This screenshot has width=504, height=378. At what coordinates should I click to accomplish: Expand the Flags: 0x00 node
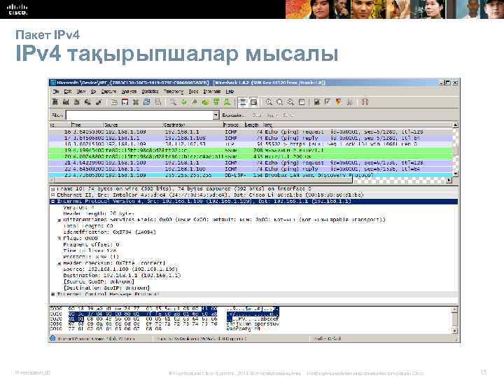point(59,239)
